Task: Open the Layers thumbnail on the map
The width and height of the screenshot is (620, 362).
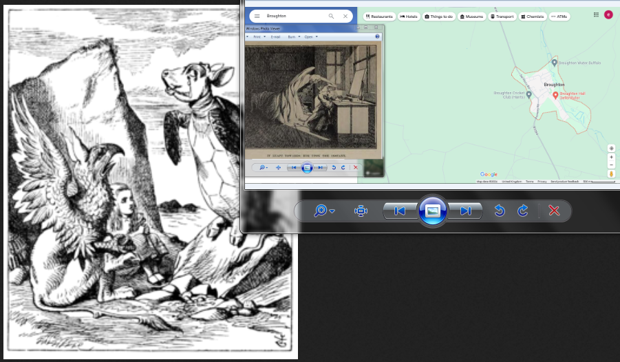Action: 373,168
